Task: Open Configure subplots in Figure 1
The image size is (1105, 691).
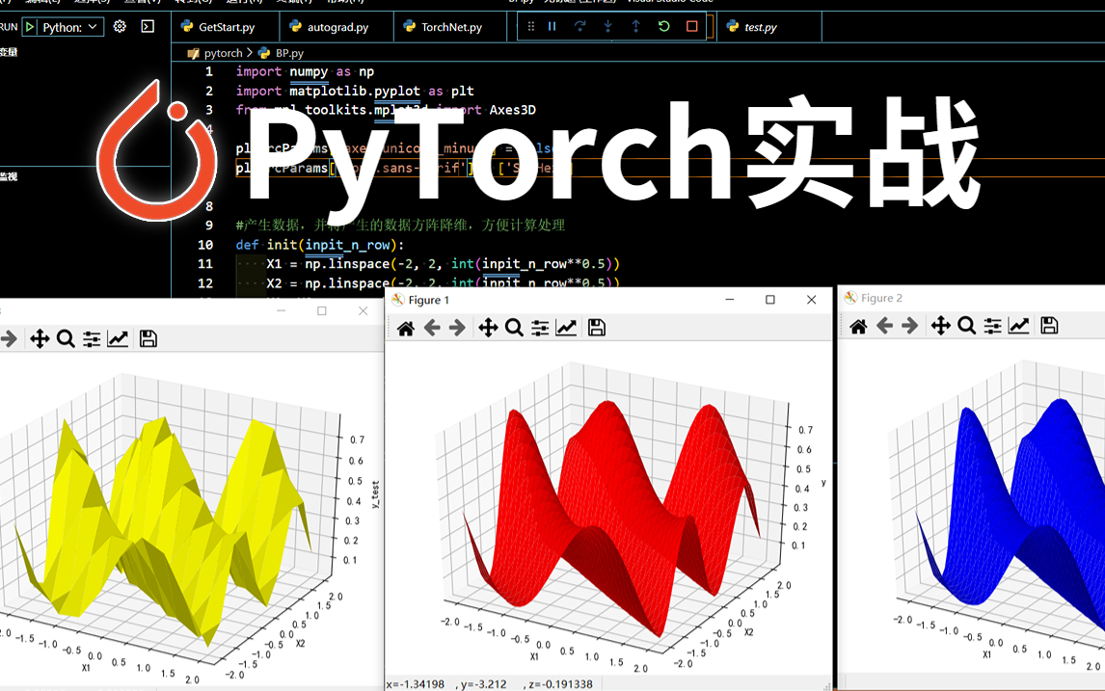Action: pyautogui.click(x=540, y=328)
